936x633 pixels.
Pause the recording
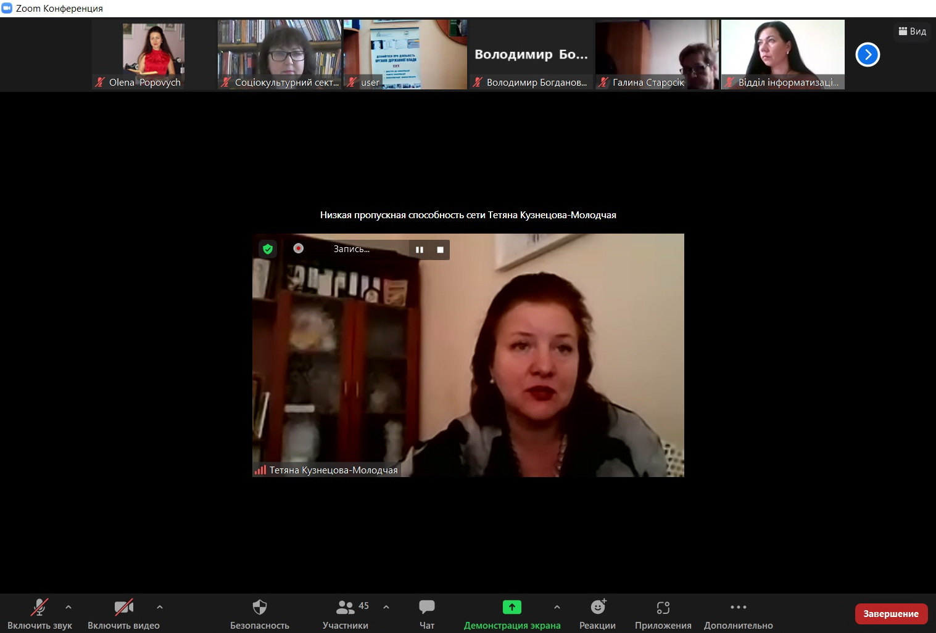(420, 250)
